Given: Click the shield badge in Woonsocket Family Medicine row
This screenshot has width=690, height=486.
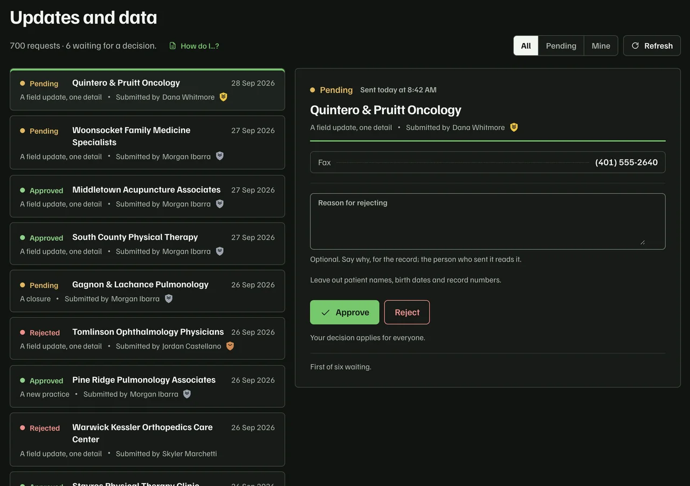Looking at the screenshot, I should pyautogui.click(x=219, y=156).
